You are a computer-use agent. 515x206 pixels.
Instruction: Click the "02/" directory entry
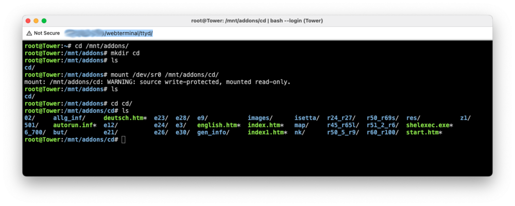(30, 118)
